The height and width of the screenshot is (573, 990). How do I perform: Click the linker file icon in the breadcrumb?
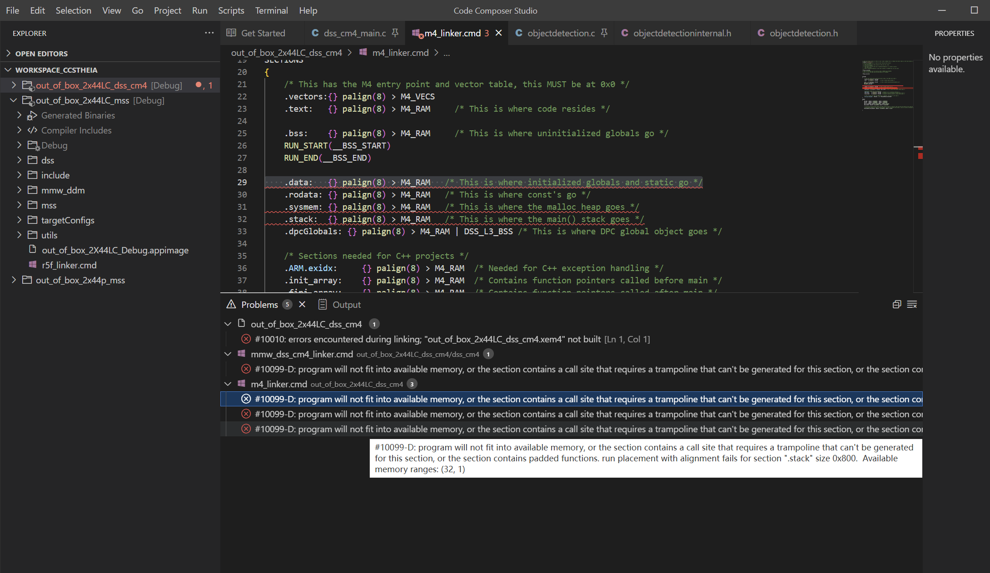363,53
